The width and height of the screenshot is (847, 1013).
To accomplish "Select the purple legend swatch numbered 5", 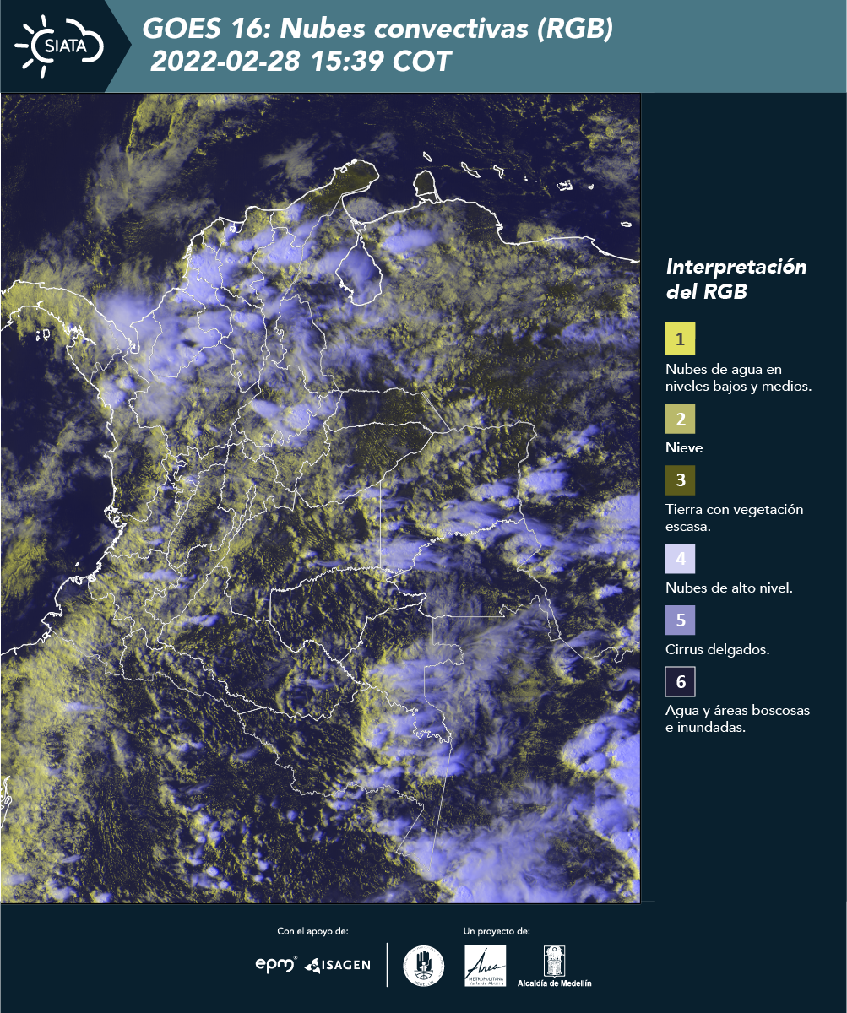I will pyautogui.click(x=680, y=620).
